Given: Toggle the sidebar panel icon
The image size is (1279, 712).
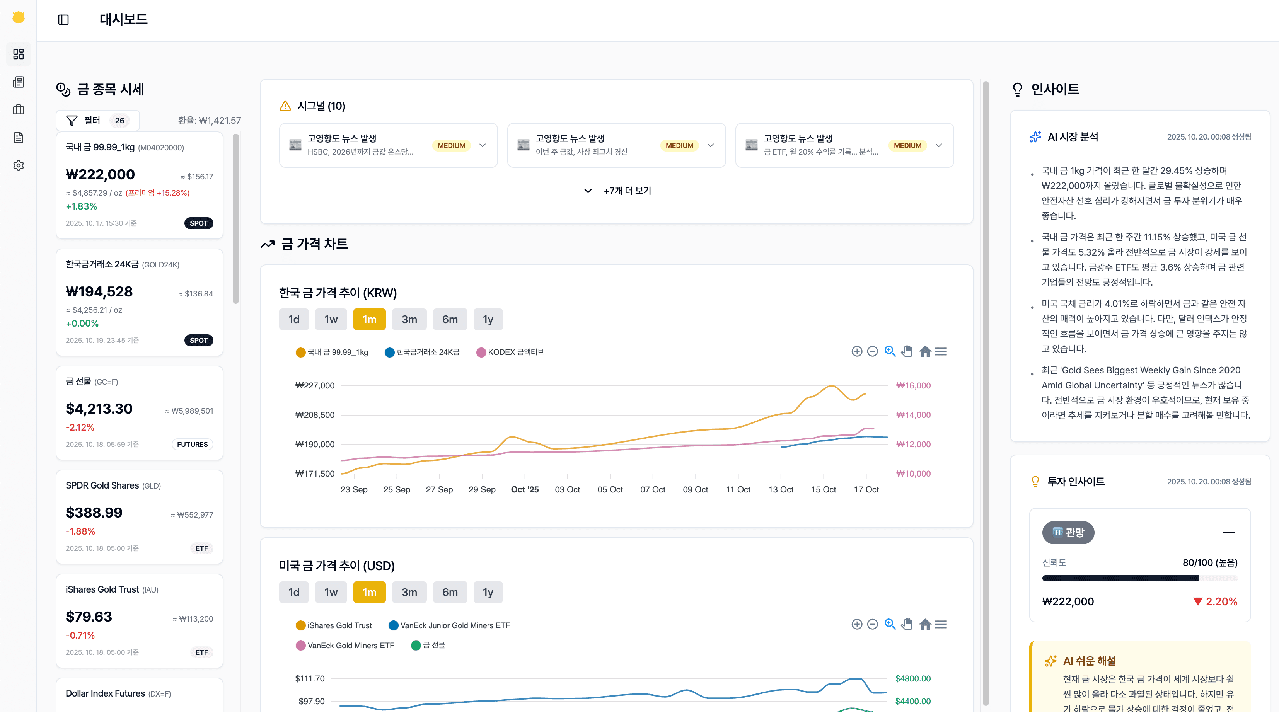Looking at the screenshot, I should coord(63,20).
